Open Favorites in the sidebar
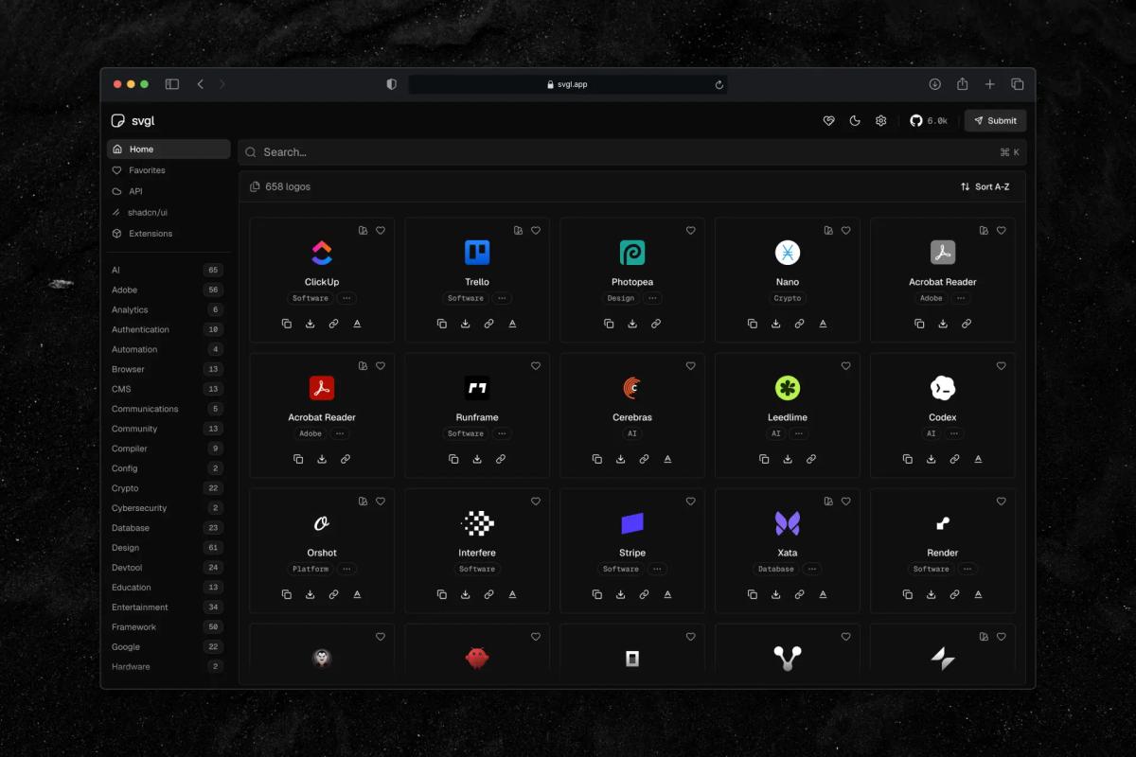Image resolution: width=1136 pixels, height=757 pixels. 169,170
